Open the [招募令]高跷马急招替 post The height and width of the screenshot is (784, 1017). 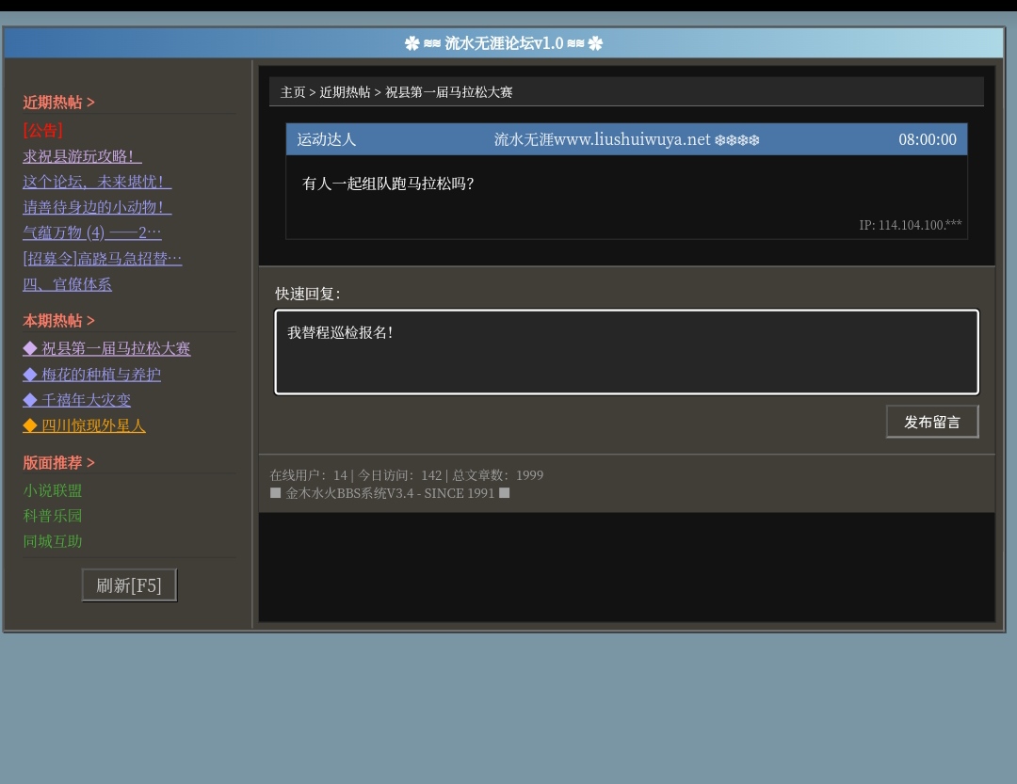coord(103,258)
